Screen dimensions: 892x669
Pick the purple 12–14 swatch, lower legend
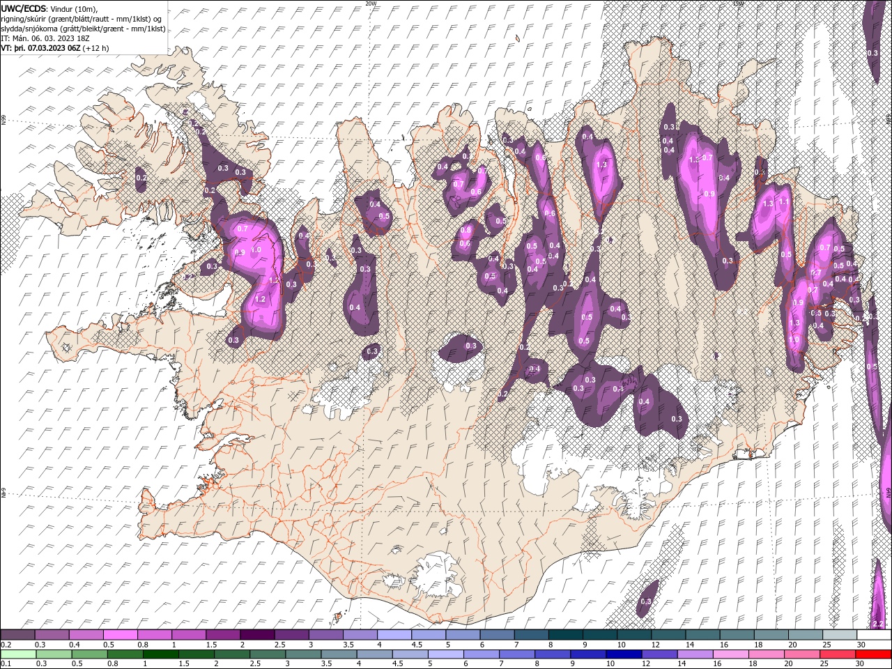(661, 654)
